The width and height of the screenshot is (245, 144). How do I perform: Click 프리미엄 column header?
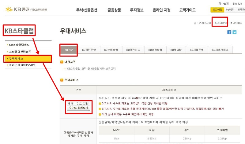point(222,130)
